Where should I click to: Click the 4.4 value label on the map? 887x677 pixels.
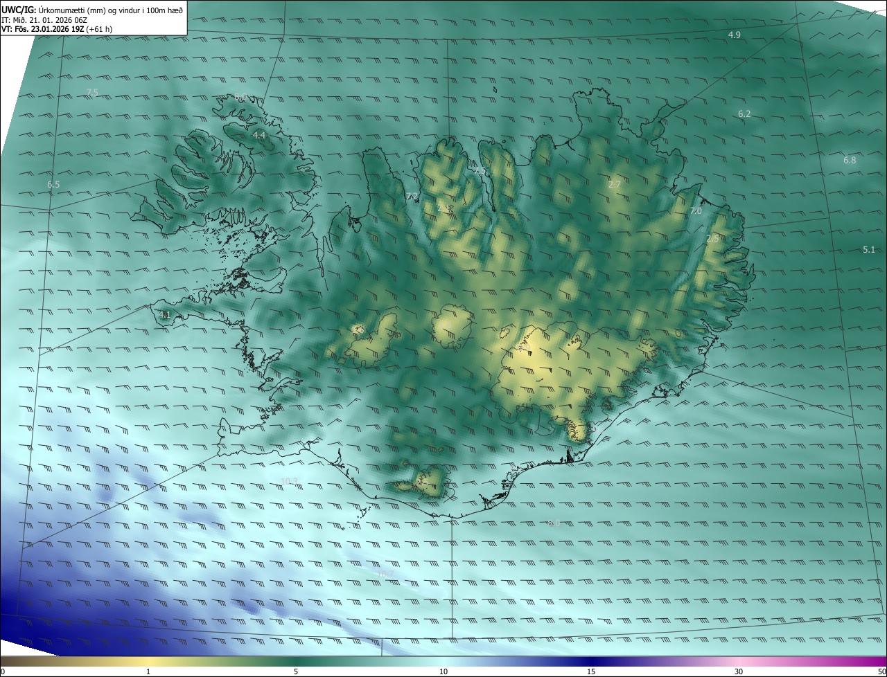pyautogui.click(x=259, y=135)
